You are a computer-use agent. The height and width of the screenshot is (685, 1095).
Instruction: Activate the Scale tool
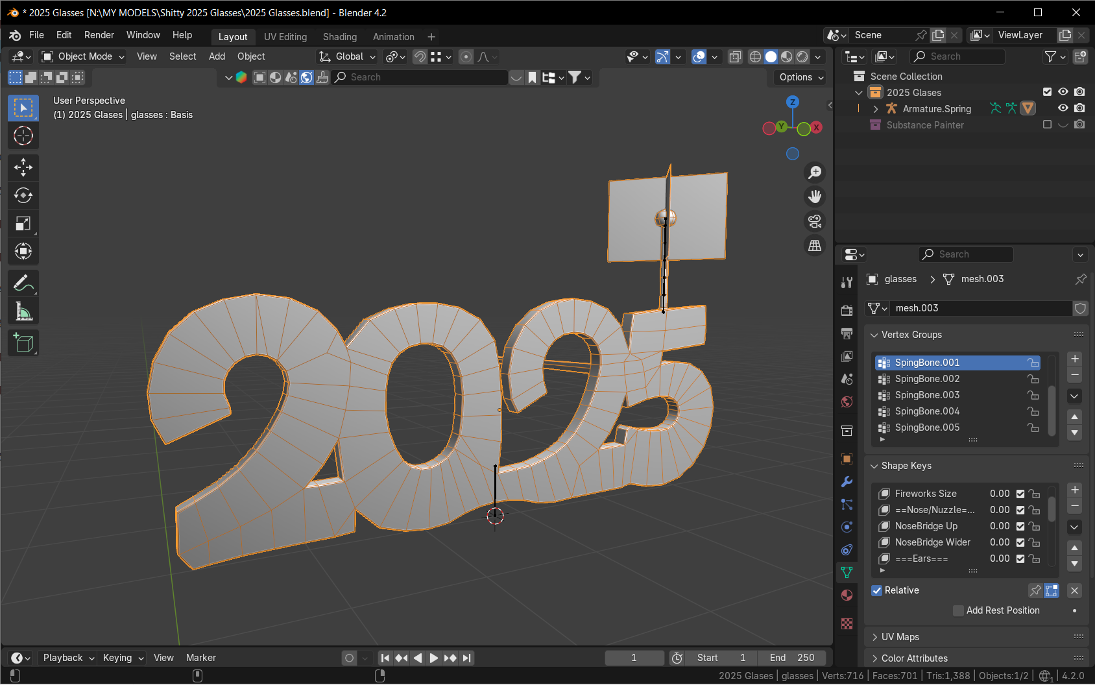[23, 223]
